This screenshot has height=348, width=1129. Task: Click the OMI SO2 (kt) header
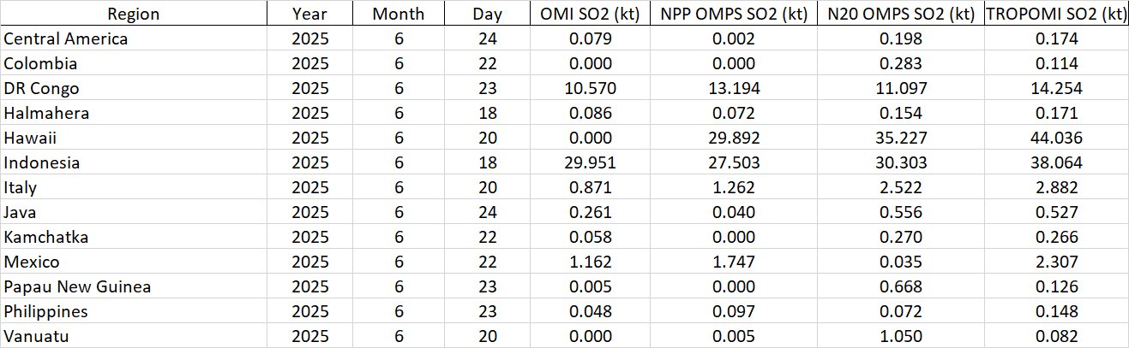click(590, 14)
